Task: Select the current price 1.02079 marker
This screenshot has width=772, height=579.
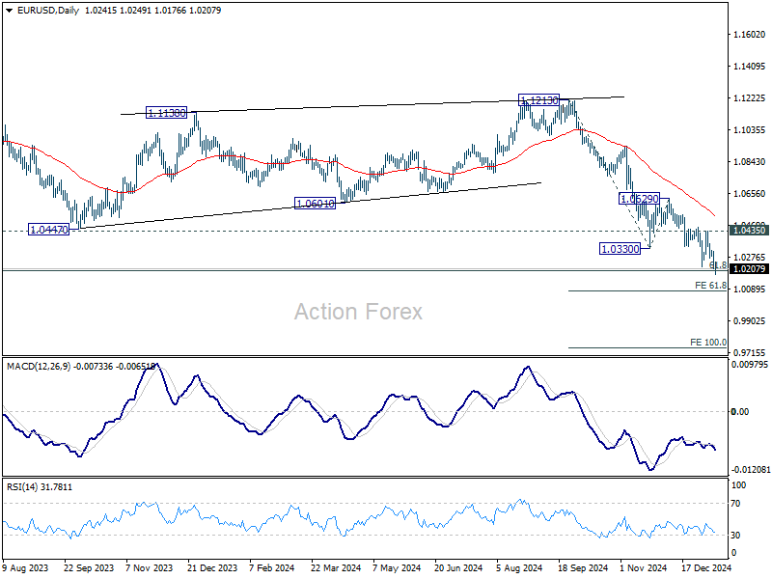Action: click(750, 270)
